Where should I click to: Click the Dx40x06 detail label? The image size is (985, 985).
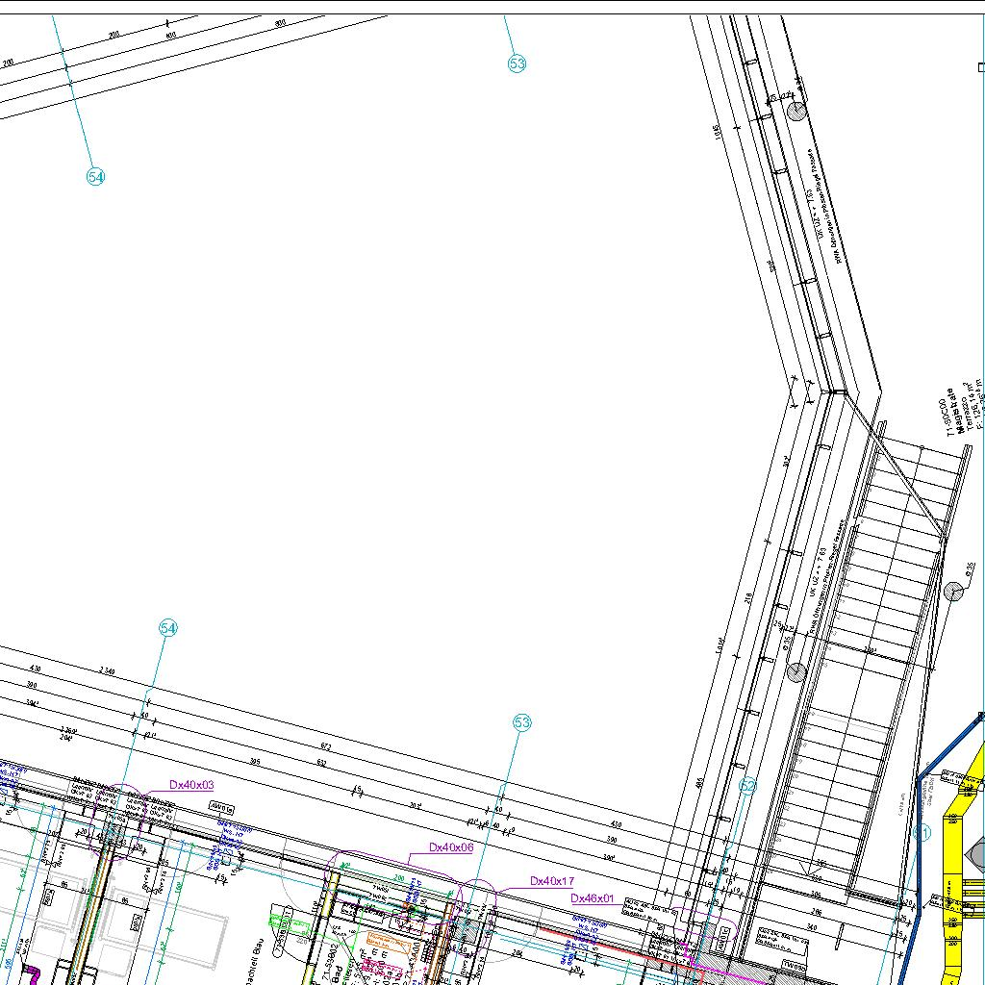pos(451,847)
